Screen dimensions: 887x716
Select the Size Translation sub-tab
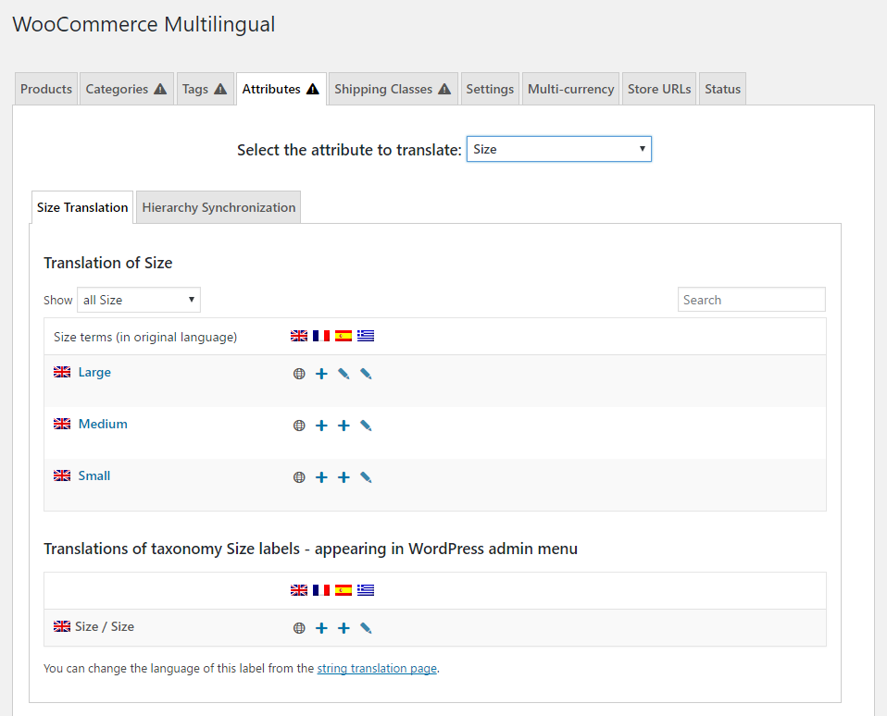point(82,207)
